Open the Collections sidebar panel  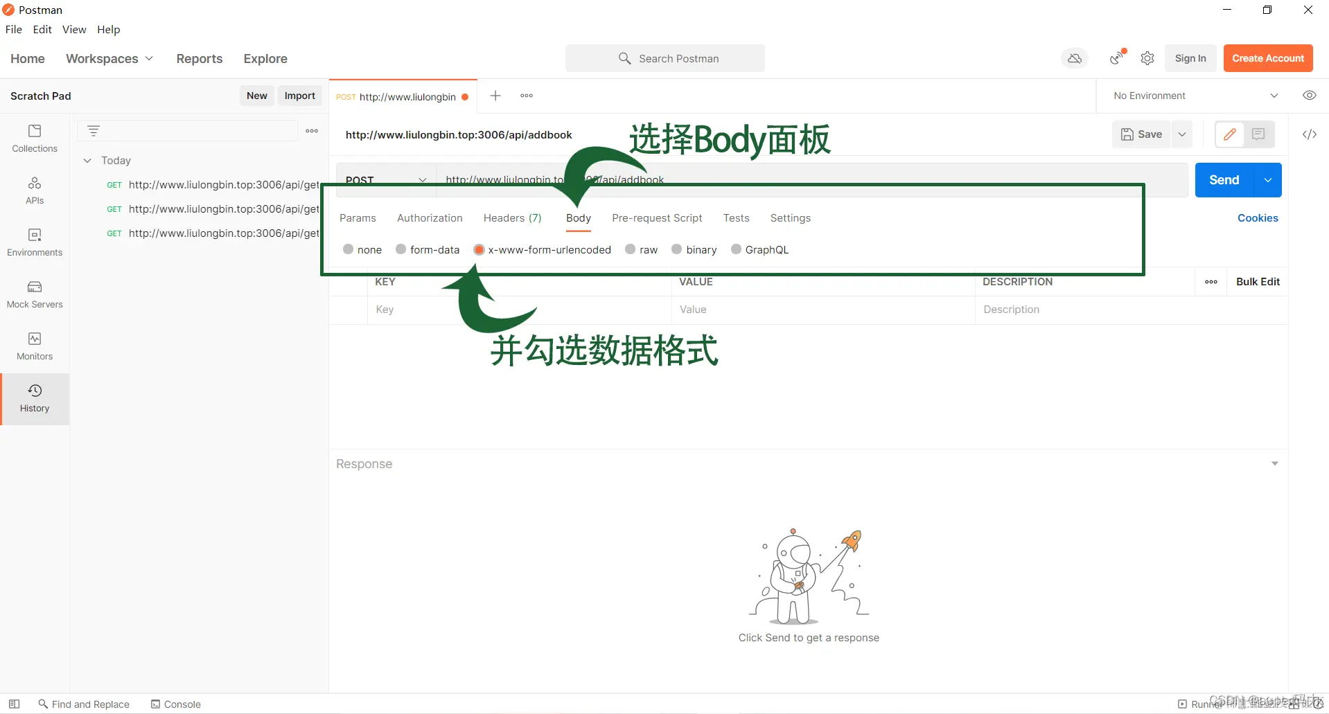point(35,139)
